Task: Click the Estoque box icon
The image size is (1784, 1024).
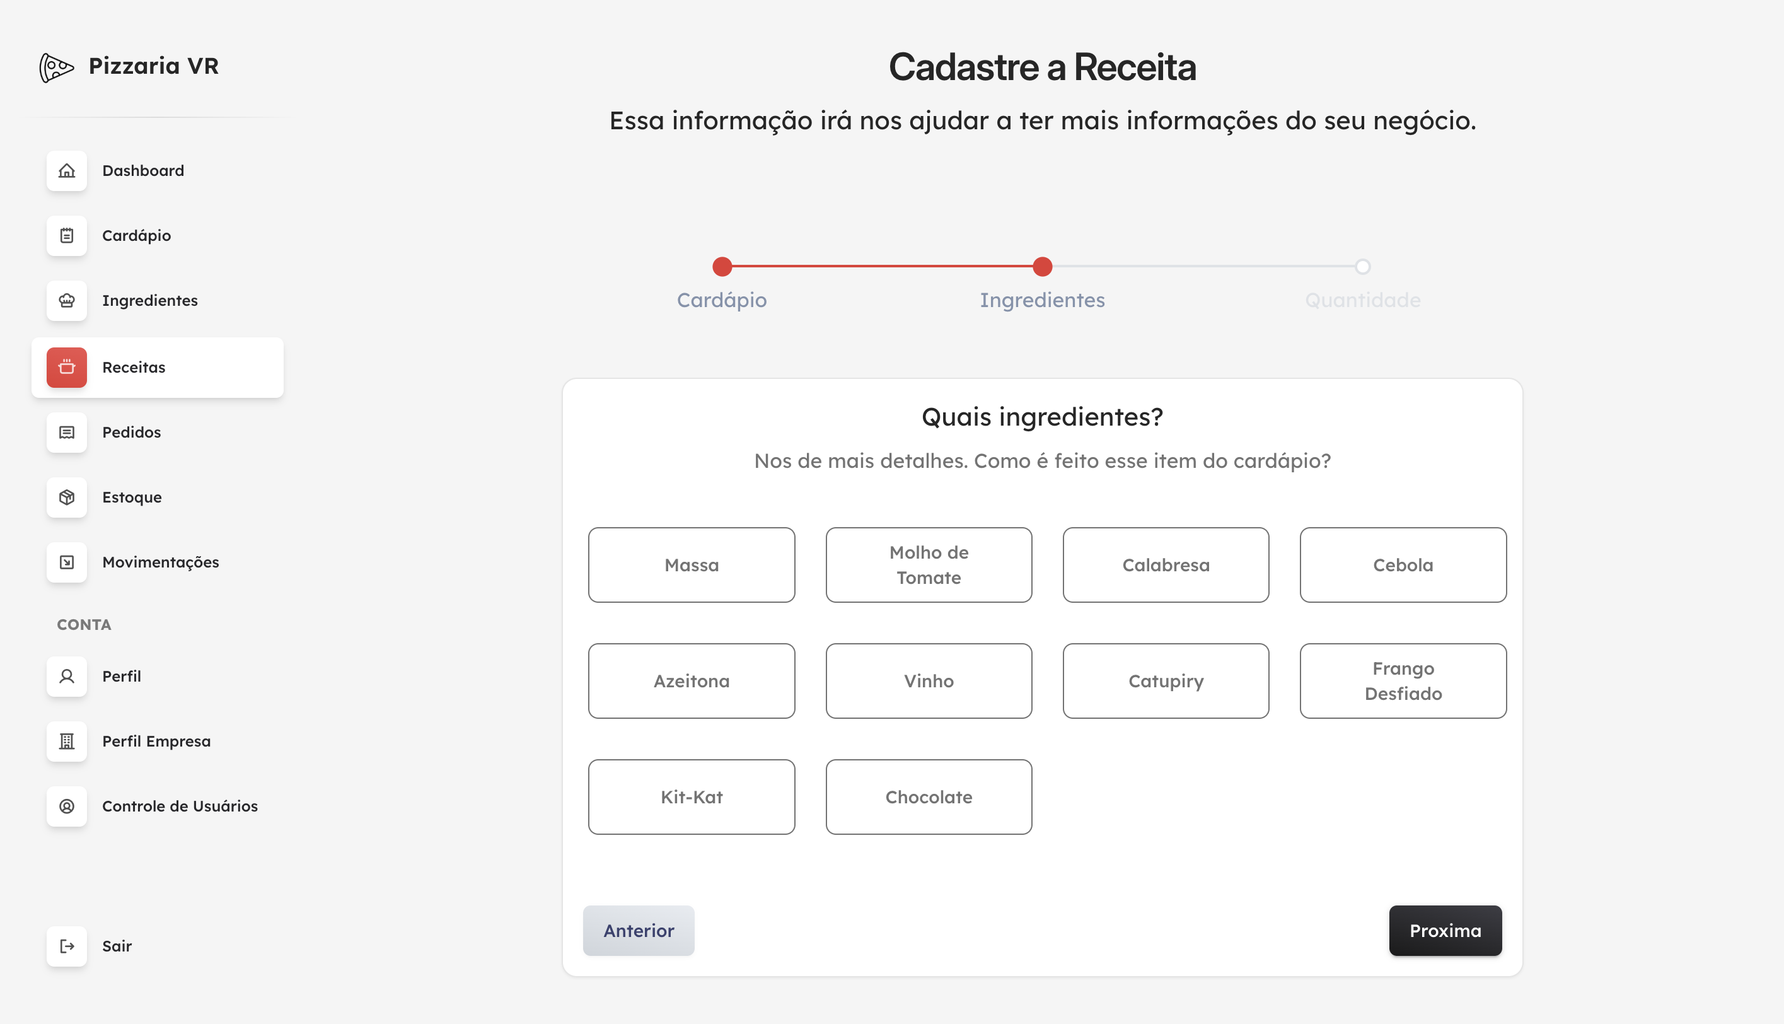Action: [x=67, y=497]
